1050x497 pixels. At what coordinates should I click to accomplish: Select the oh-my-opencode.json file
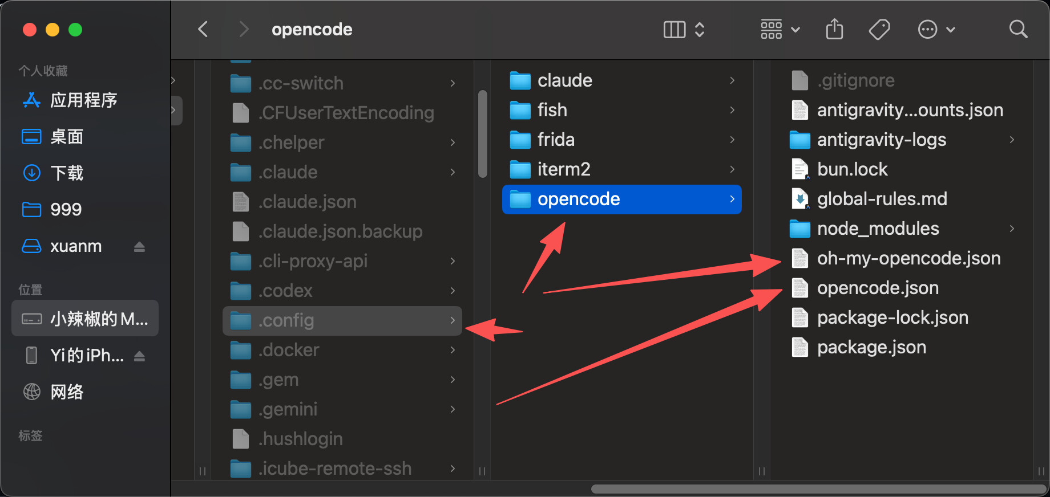pos(908,258)
